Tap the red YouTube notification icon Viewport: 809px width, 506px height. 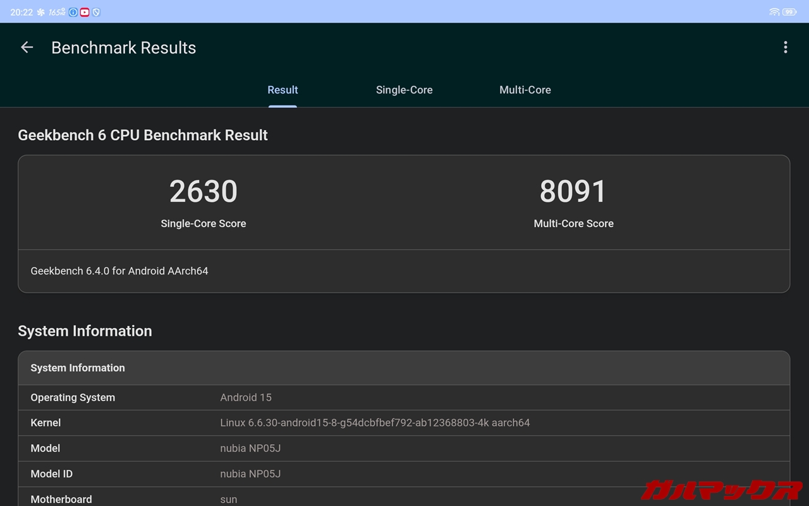[x=85, y=12]
